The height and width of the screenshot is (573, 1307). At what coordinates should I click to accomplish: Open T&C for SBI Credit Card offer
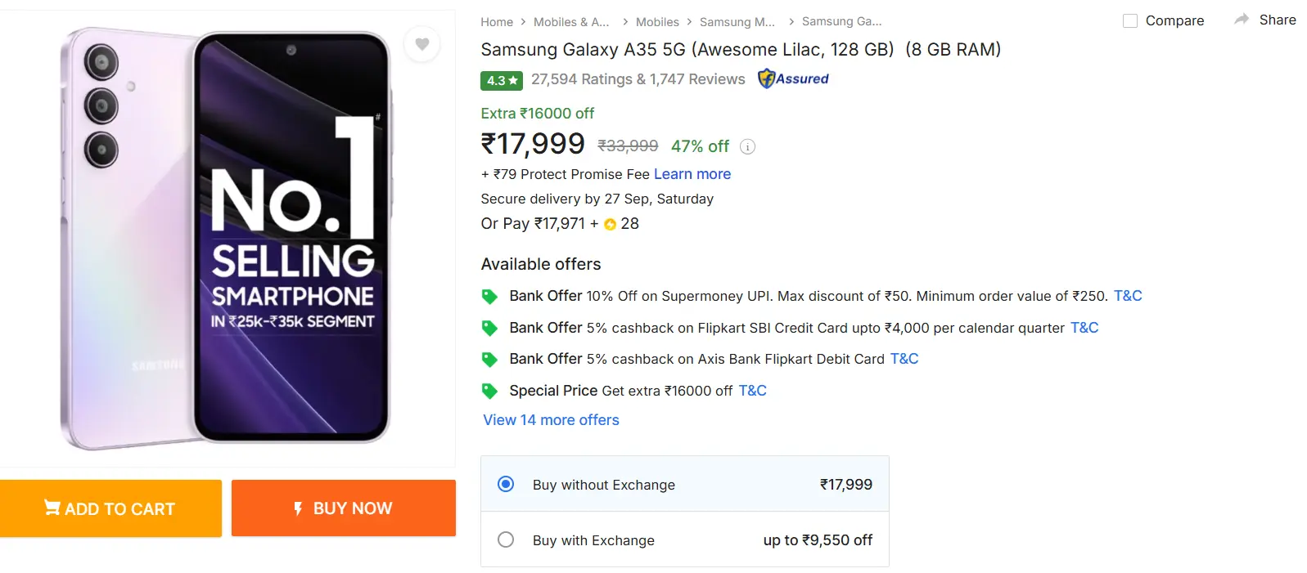pos(1084,327)
